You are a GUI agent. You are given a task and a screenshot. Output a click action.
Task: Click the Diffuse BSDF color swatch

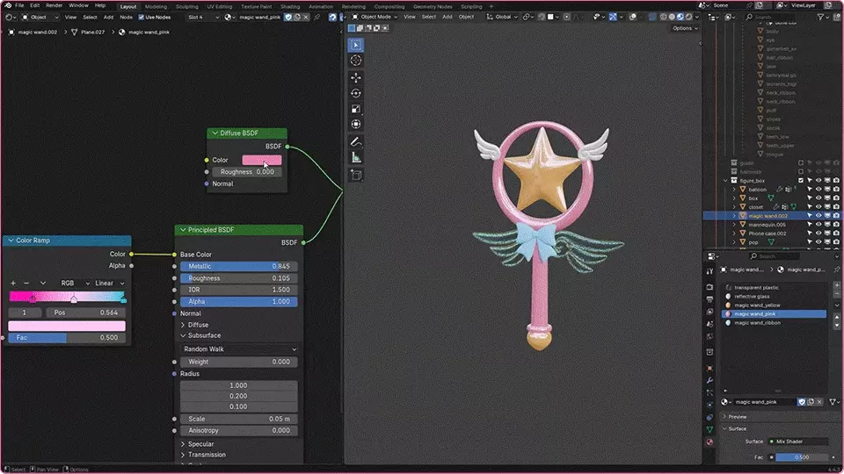point(262,160)
